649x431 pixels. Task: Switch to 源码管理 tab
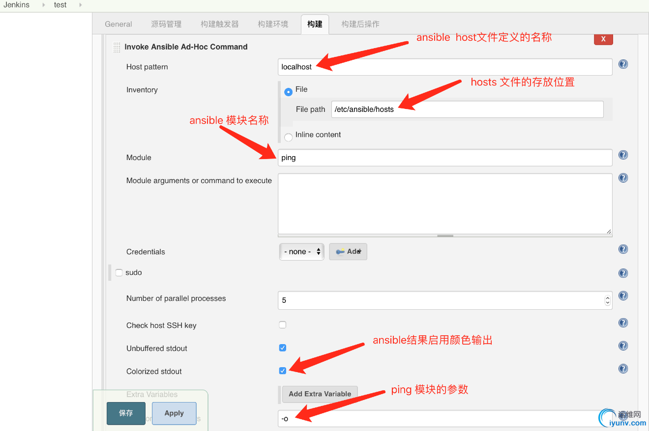[166, 24]
